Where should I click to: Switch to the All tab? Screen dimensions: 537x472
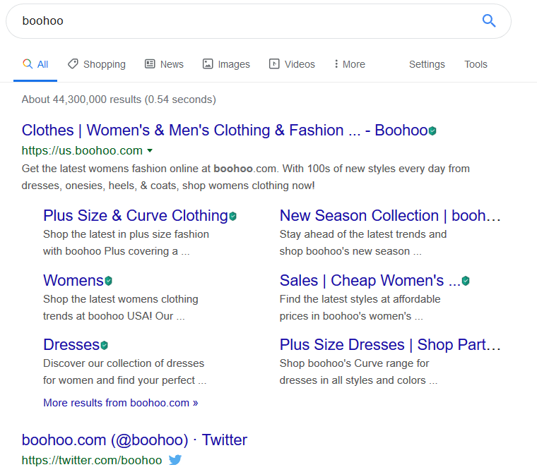tap(35, 64)
